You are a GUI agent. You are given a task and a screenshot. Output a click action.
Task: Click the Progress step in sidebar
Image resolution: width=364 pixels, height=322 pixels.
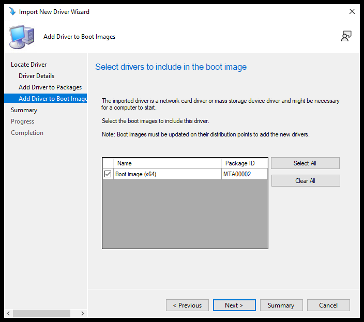pyautogui.click(x=22, y=121)
